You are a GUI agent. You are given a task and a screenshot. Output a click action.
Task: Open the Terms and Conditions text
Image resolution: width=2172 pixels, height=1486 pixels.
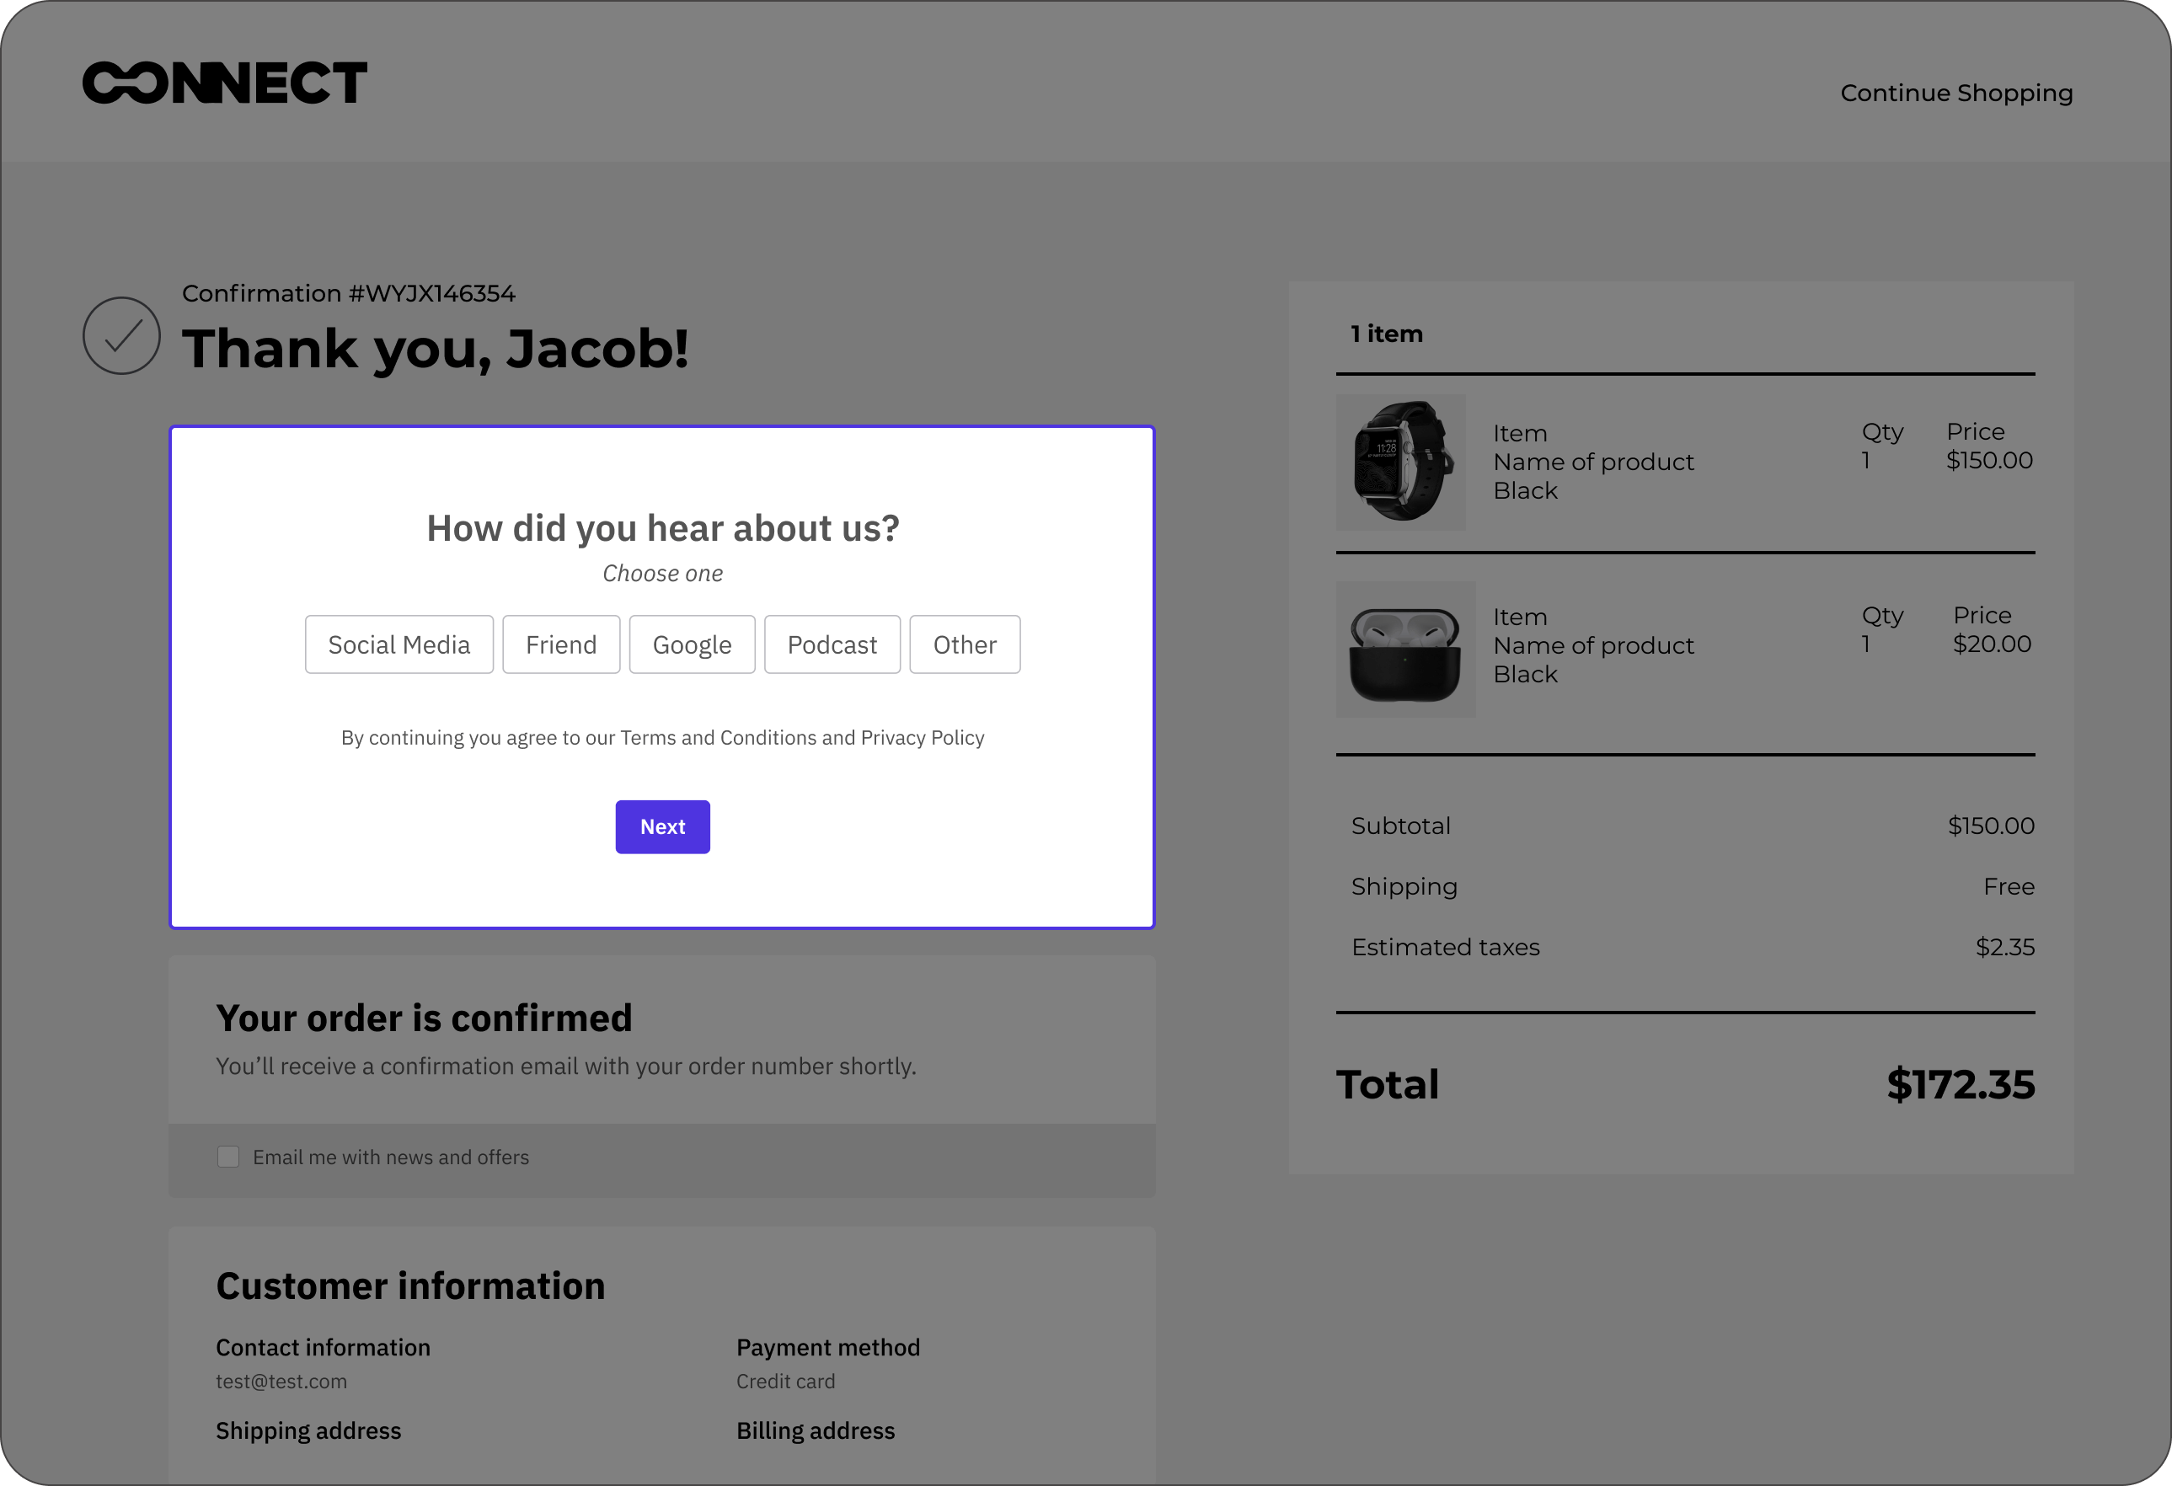click(719, 738)
